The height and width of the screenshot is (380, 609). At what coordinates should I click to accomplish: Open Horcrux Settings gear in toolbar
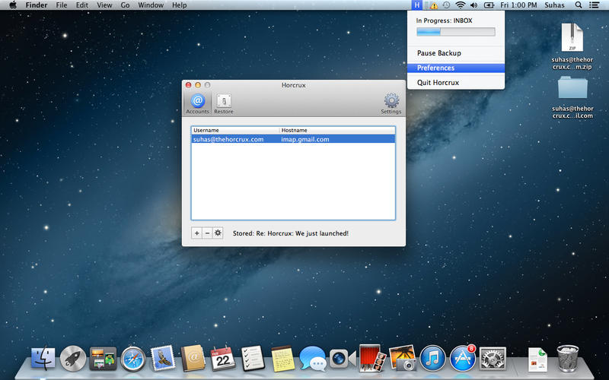(x=391, y=103)
